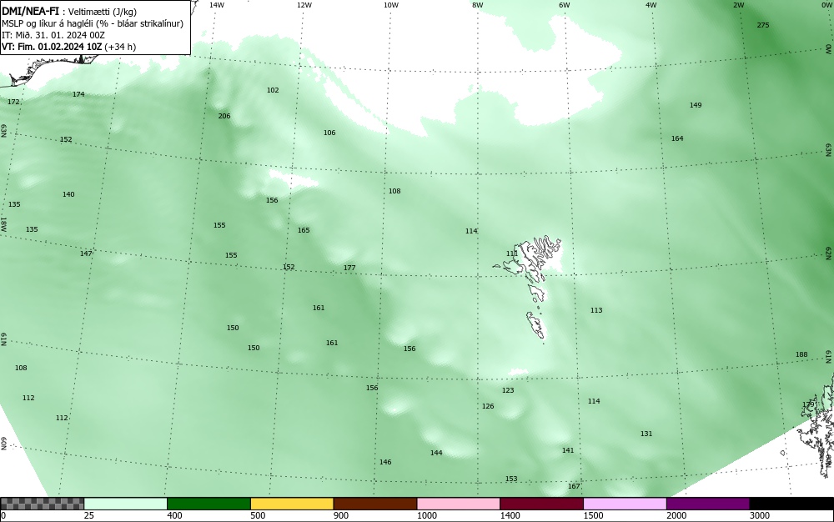Select the 1400 legend scale label

(x=510, y=515)
